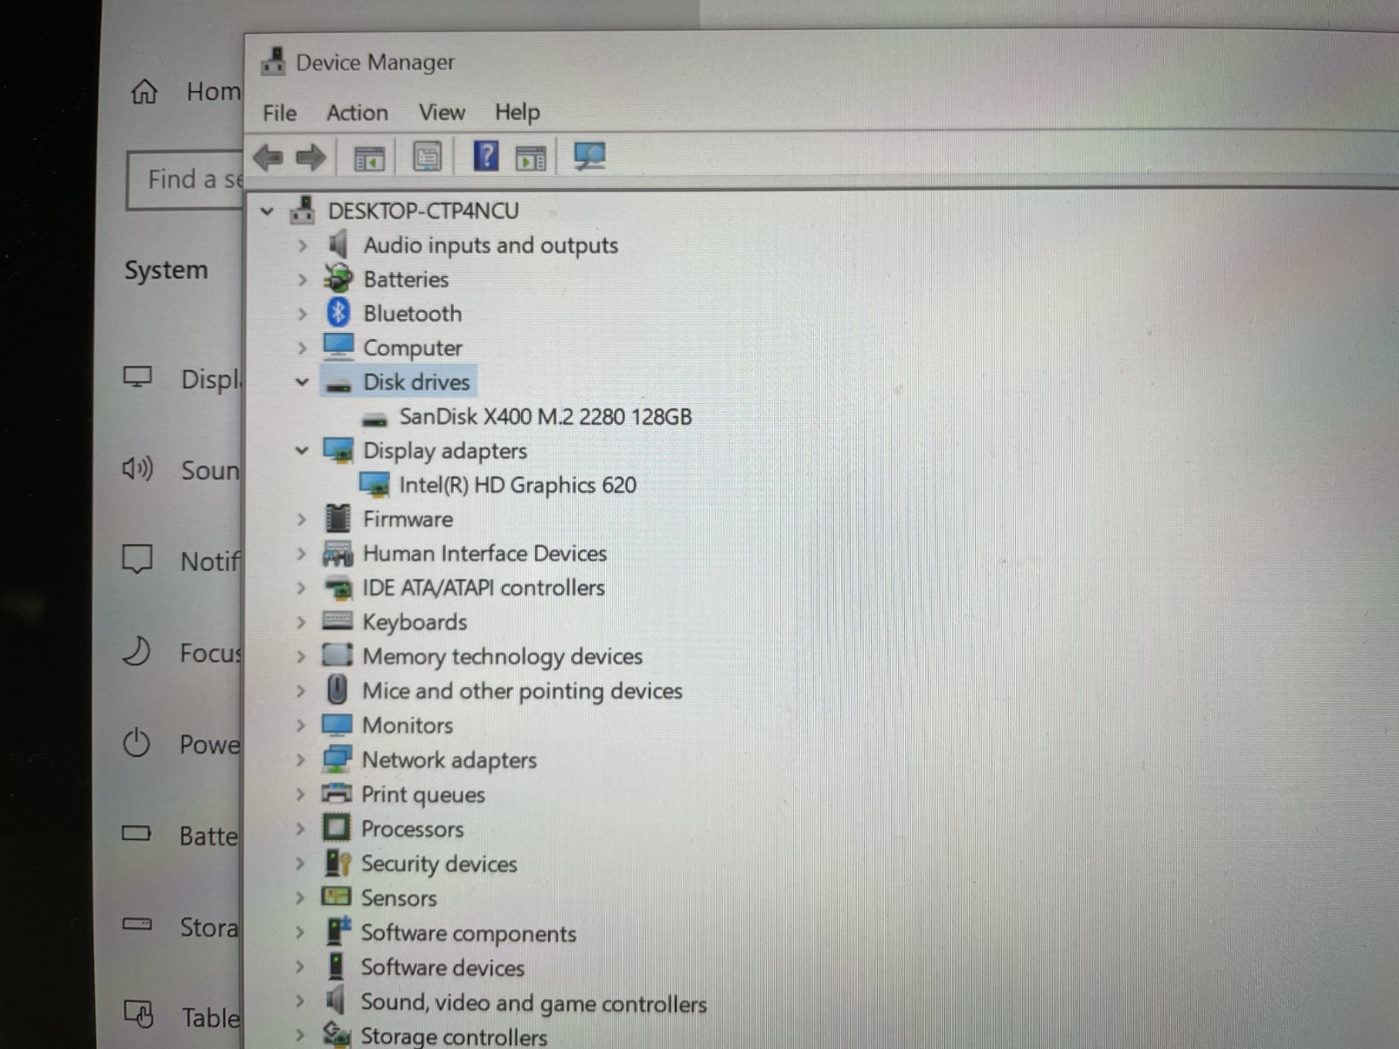Viewport: 1399px width, 1049px height.
Task: Click the Processors chip icon
Action: click(x=337, y=827)
